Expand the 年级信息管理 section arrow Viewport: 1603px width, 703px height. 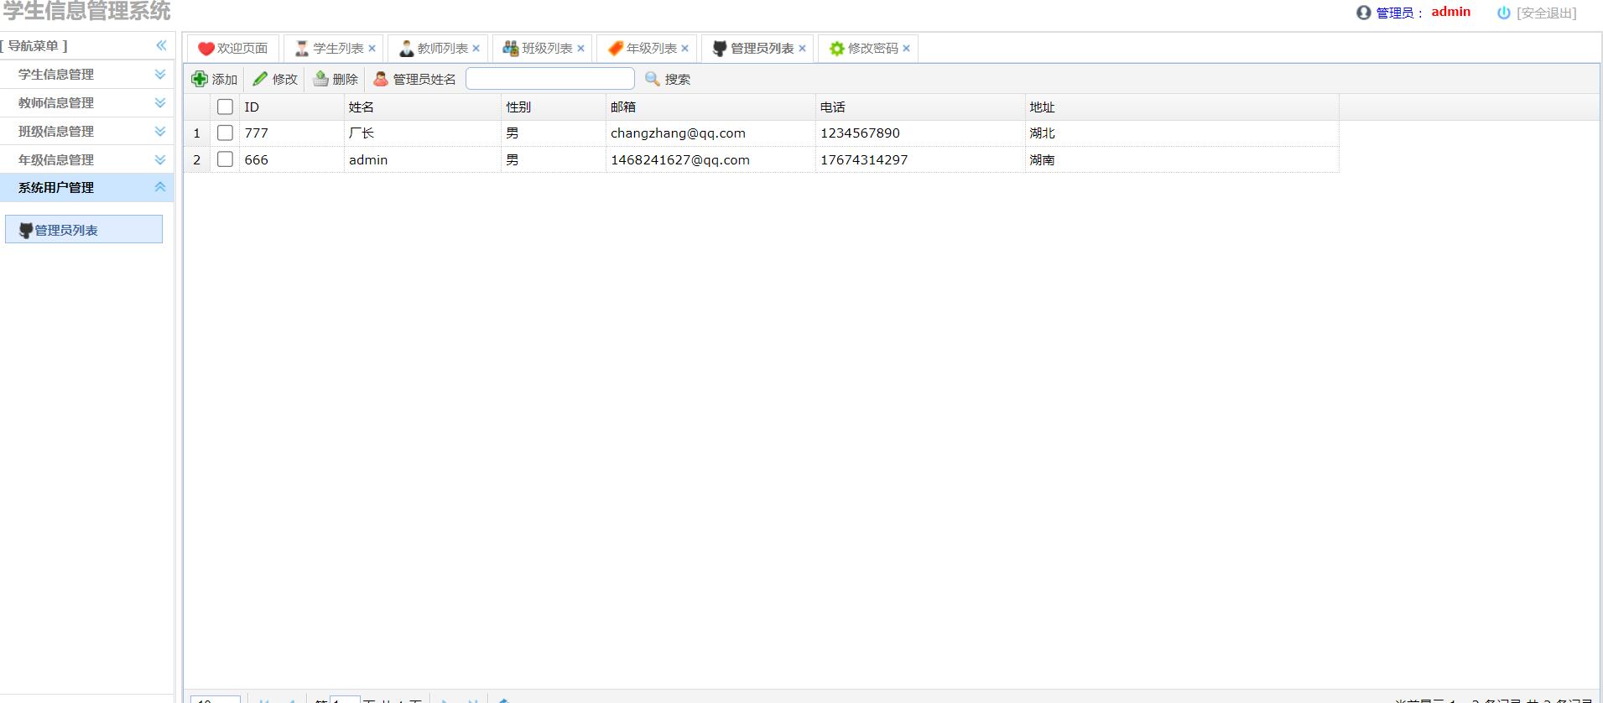[160, 160]
